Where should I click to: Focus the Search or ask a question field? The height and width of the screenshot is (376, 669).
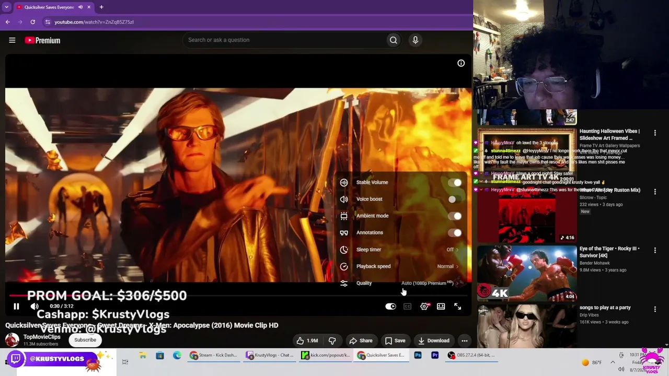point(285,40)
